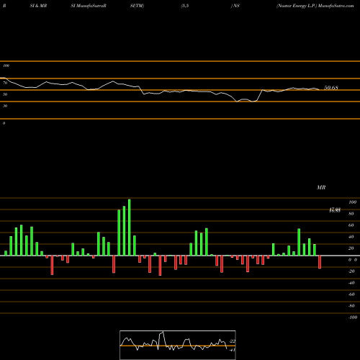
Task: Click the MR axis label 100
Action: 352,202
